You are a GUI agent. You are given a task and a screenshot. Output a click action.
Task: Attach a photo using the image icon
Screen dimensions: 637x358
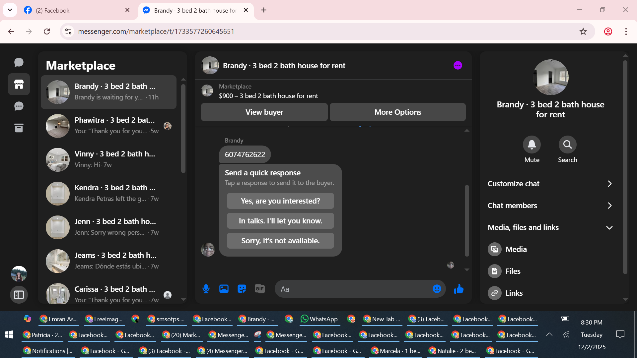click(224, 289)
